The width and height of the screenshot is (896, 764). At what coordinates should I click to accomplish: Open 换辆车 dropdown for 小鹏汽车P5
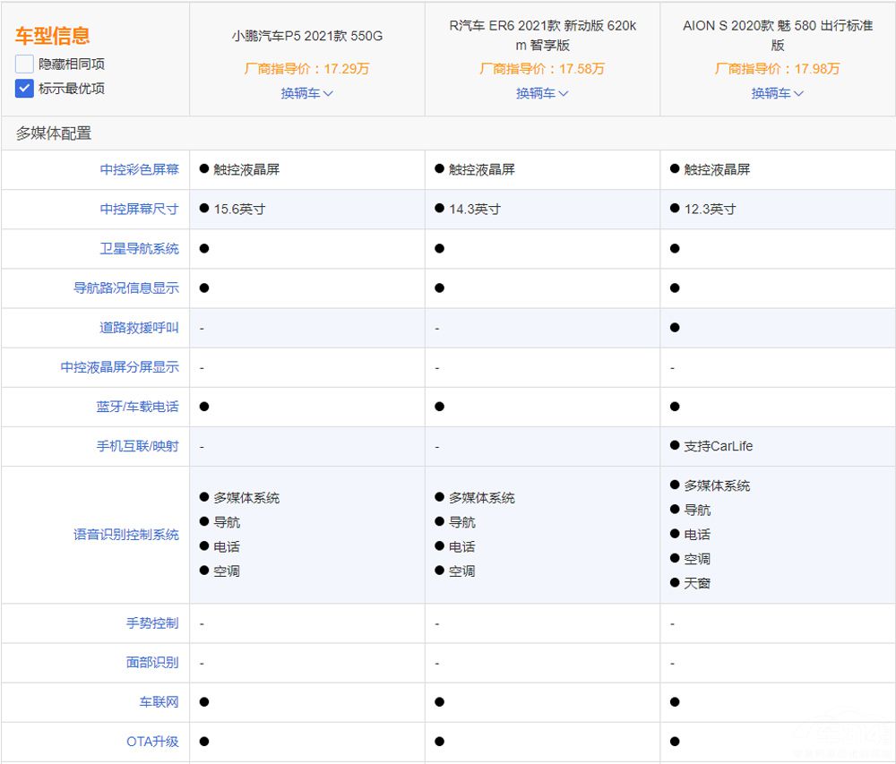click(306, 93)
